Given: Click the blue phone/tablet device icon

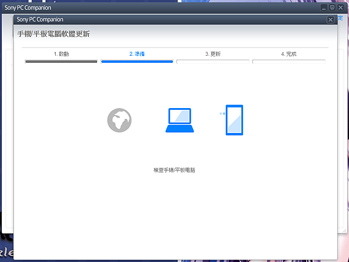Looking at the screenshot, I should [x=234, y=120].
